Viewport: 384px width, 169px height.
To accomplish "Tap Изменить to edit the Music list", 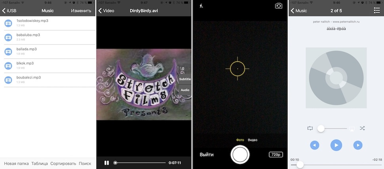I will pyautogui.click(x=81, y=11).
